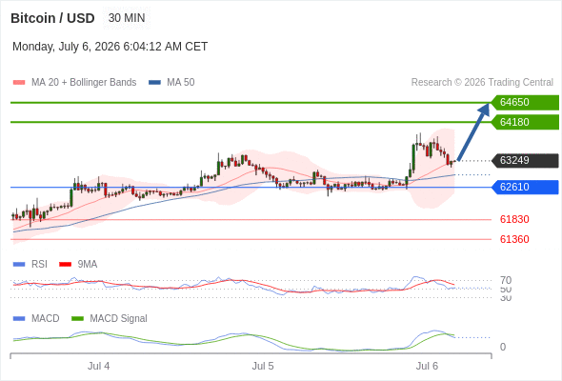Click the Bitcoin / USD chart title
Screen dimensions: 562x381
[52, 18]
